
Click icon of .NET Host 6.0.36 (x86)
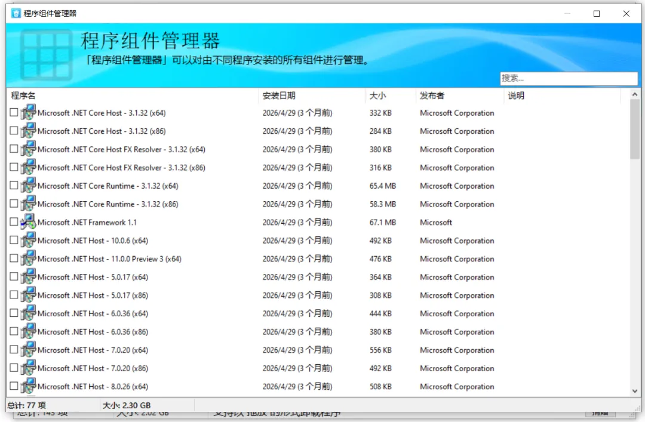coord(29,331)
